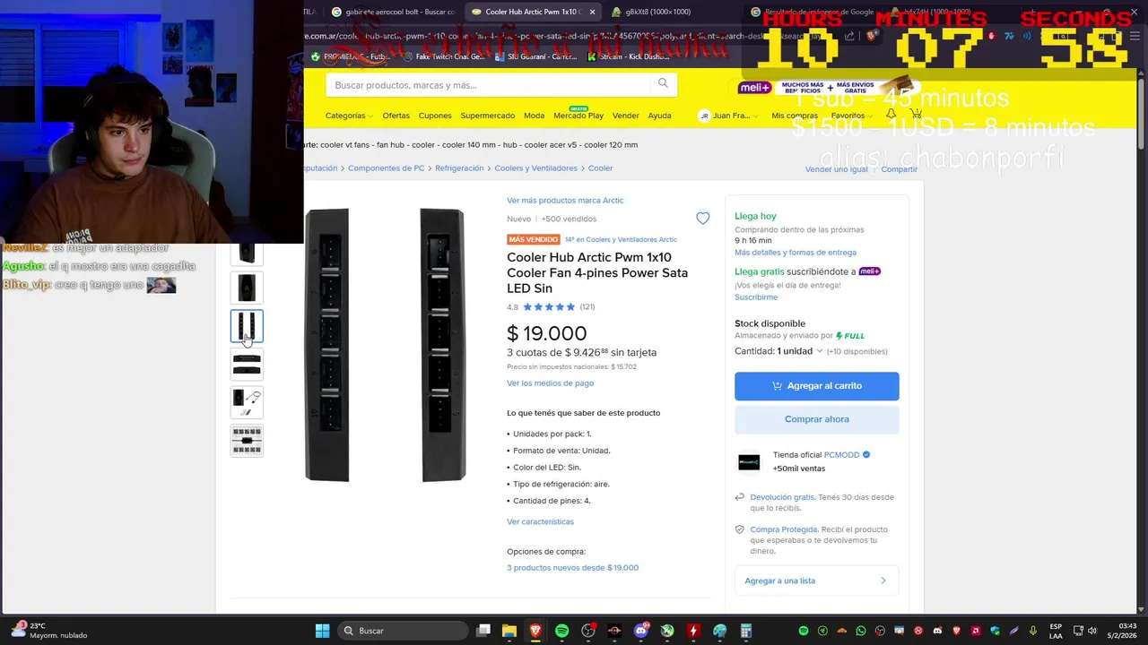Open Ver los medios de pago link
This screenshot has height=645, width=1148.
pos(550,383)
